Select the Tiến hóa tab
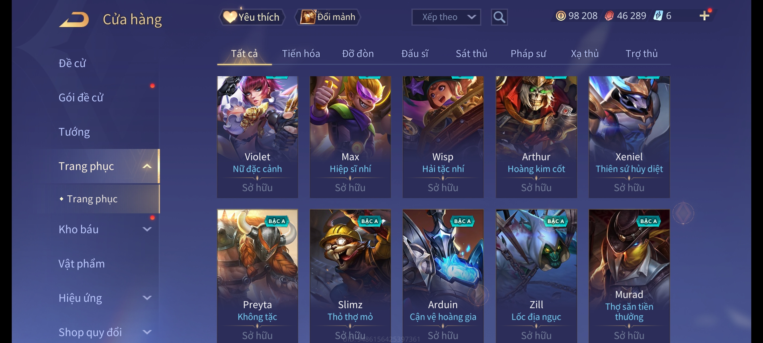The height and width of the screenshot is (343, 763). point(301,54)
